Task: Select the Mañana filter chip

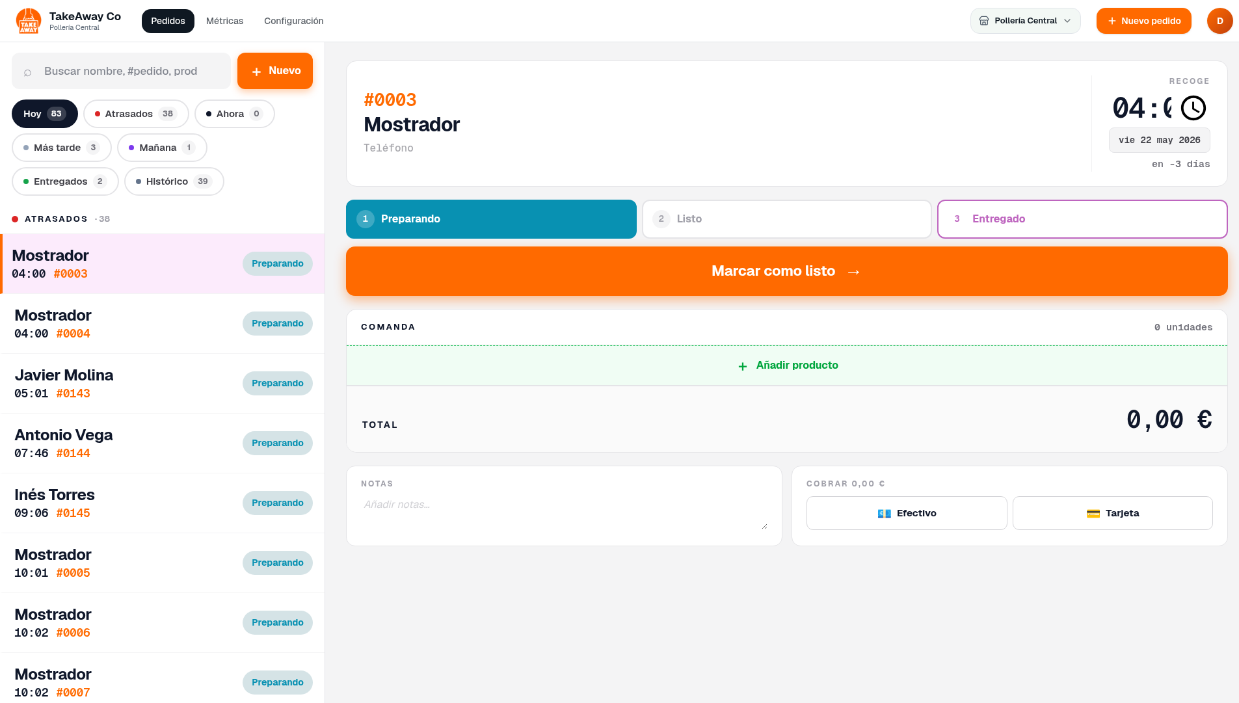Action: pyautogui.click(x=162, y=148)
